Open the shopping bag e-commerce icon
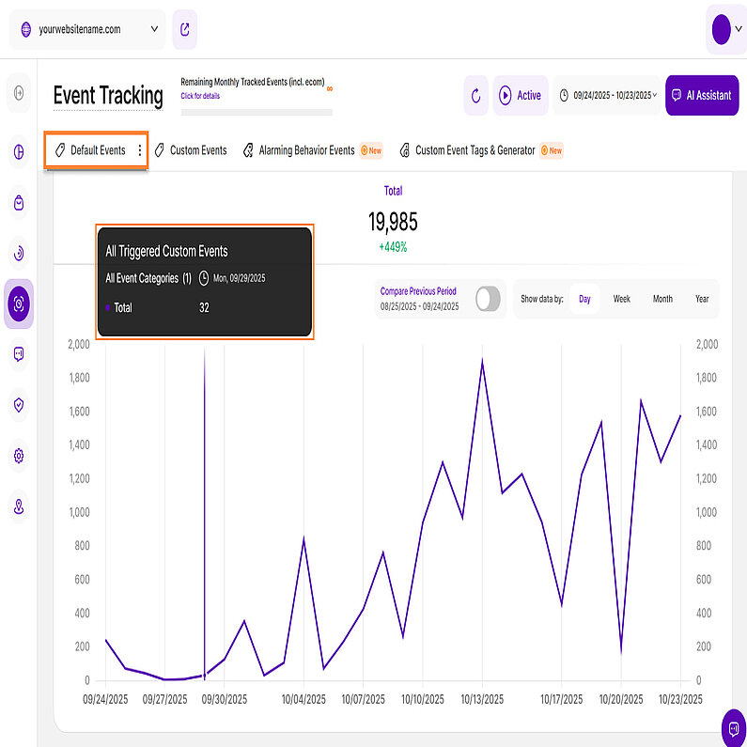The width and height of the screenshot is (747, 747). (20, 203)
